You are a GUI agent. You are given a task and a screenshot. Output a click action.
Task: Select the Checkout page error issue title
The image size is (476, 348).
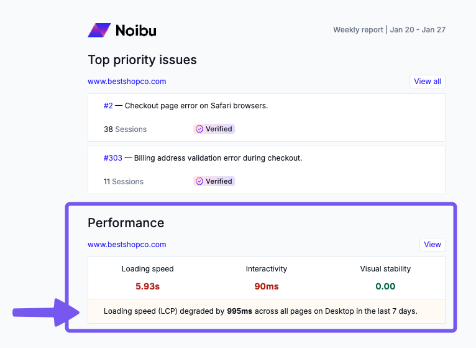tap(196, 106)
